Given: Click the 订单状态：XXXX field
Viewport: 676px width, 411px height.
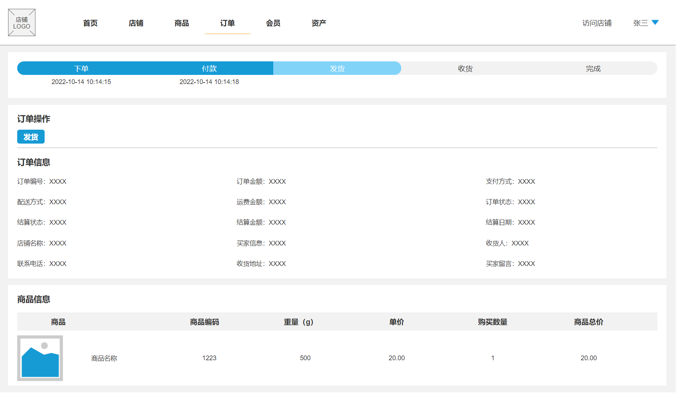Looking at the screenshot, I should point(510,202).
